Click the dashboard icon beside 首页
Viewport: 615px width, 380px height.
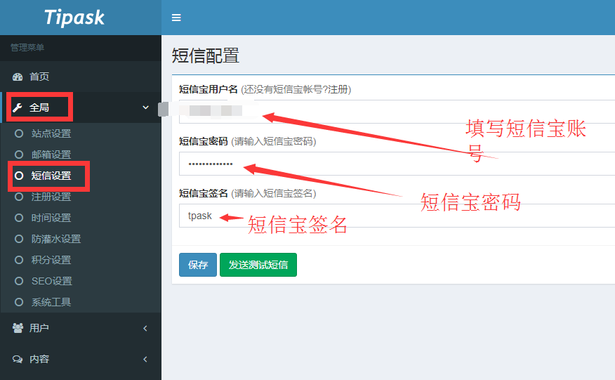(18, 77)
